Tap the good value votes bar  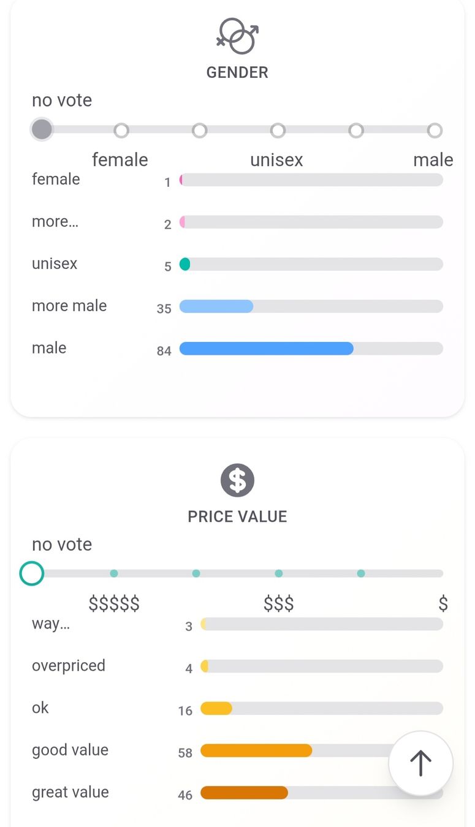pyautogui.click(x=322, y=750)
